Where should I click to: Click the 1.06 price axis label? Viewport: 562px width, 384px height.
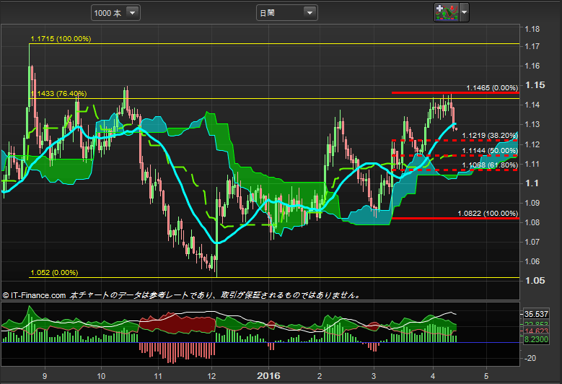click(532, 261)
